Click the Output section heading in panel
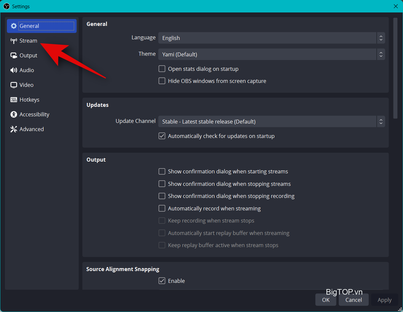The height and width of the screenshot is (312, 403). [96, 160]
